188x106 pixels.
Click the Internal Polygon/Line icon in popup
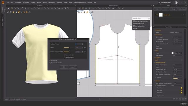click(x=134, y=21)
